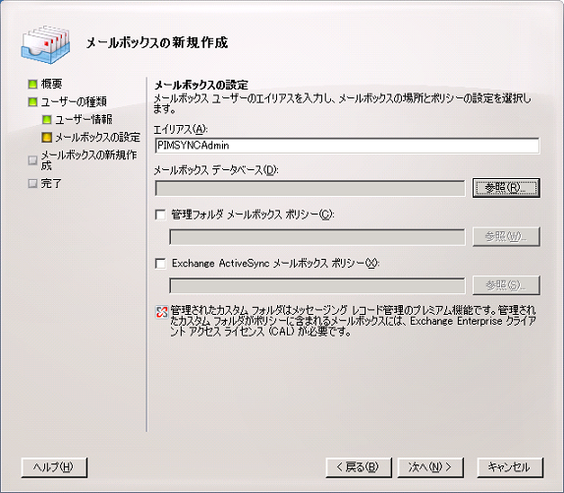This screenshot has height=493, width=564.
Task: Click yellow status icon beside メールボックスの設定
Action: (47, 137)
